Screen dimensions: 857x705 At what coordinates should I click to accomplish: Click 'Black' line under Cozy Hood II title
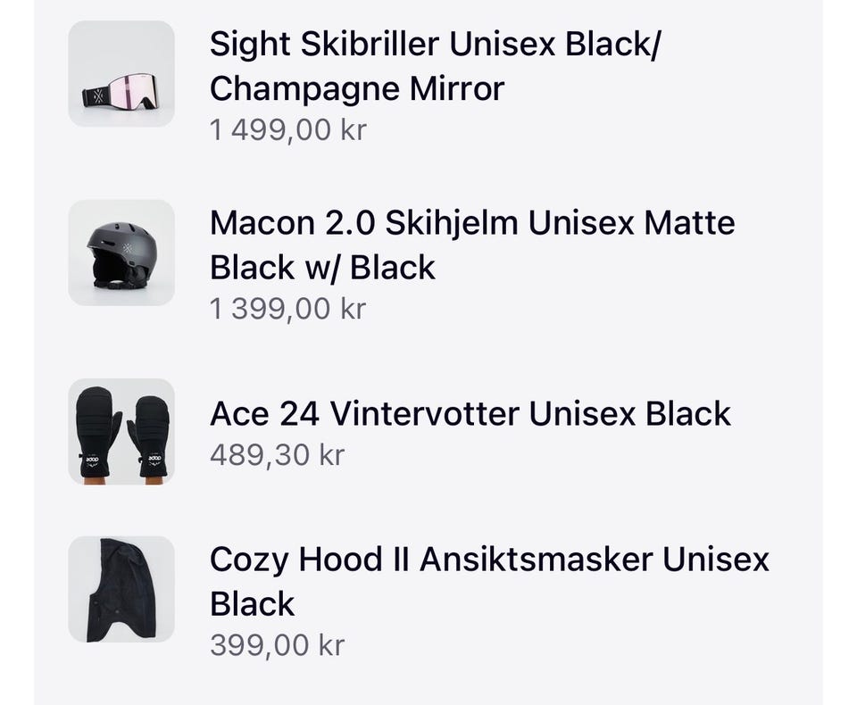click(252, 603)
